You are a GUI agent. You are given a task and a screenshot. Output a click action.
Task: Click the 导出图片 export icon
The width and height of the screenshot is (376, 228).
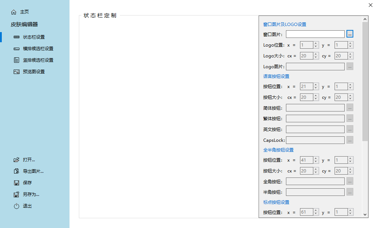coord(17,171)
